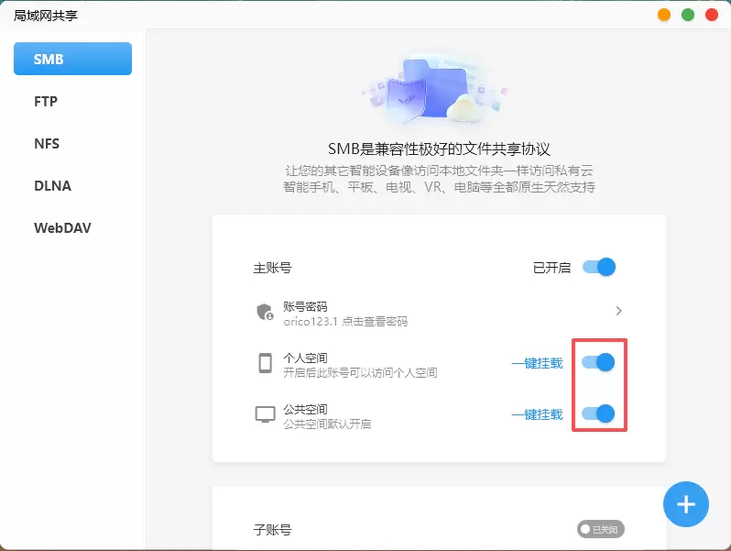
Task: Click the green maximize window button
Action: click(688, 15)
